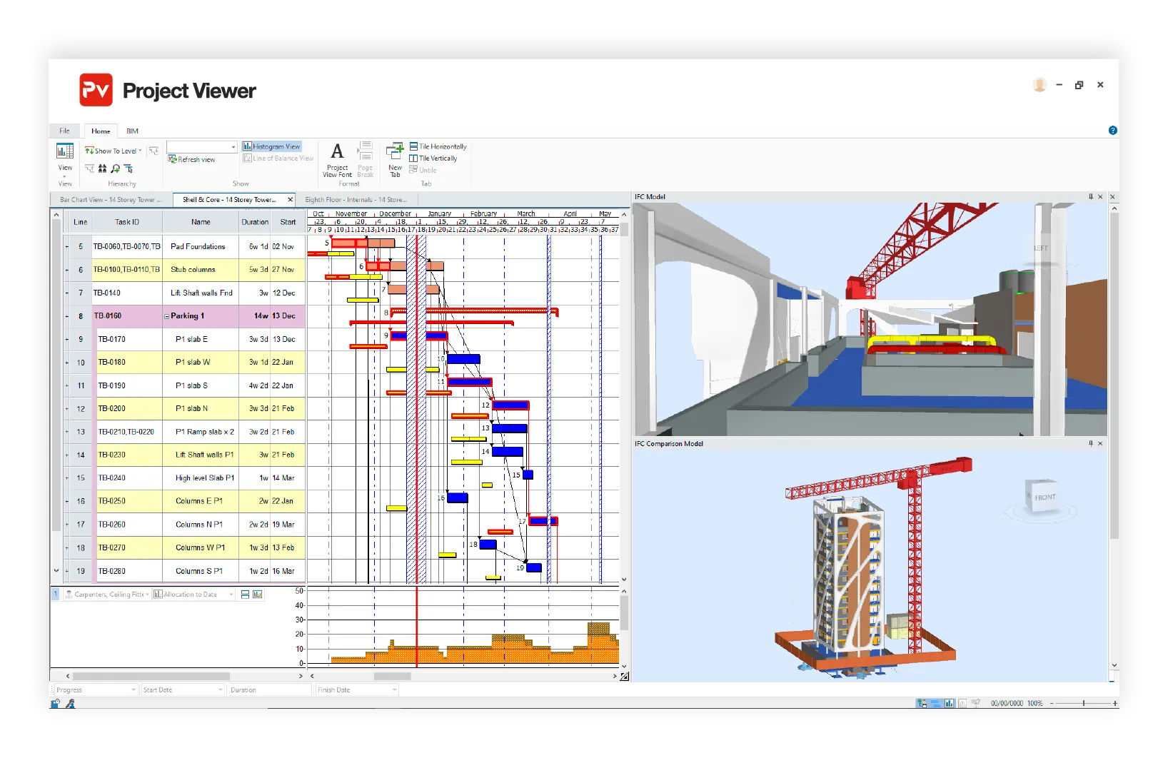Click Refresh view
Viewport: 1168px width, 768px height.
(x=191, y=159)
